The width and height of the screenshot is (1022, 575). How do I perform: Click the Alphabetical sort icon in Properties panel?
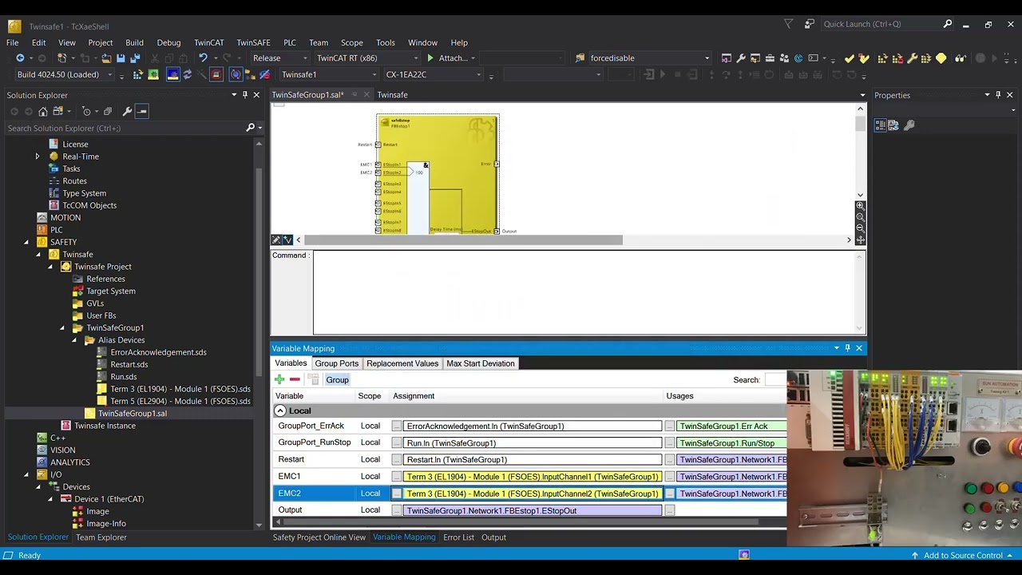click(893, 125)
